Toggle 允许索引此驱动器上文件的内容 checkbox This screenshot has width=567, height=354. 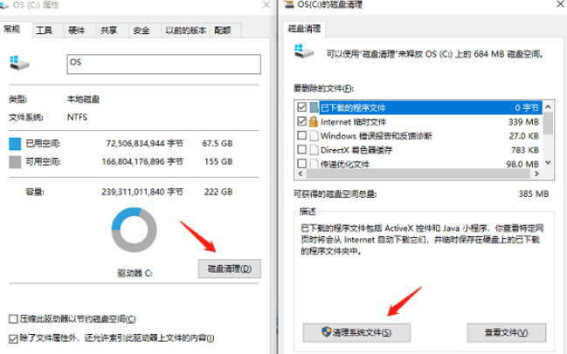point(13,338)
